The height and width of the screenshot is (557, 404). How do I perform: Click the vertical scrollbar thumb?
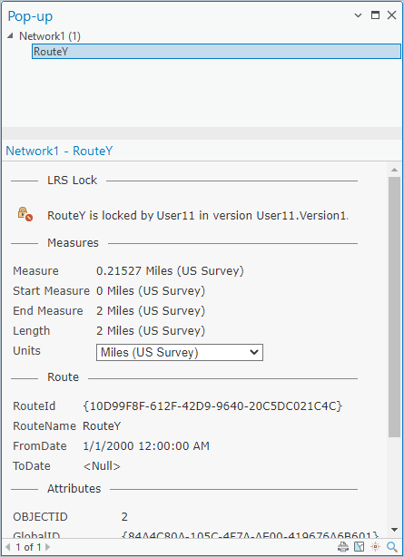click(394, 307)
